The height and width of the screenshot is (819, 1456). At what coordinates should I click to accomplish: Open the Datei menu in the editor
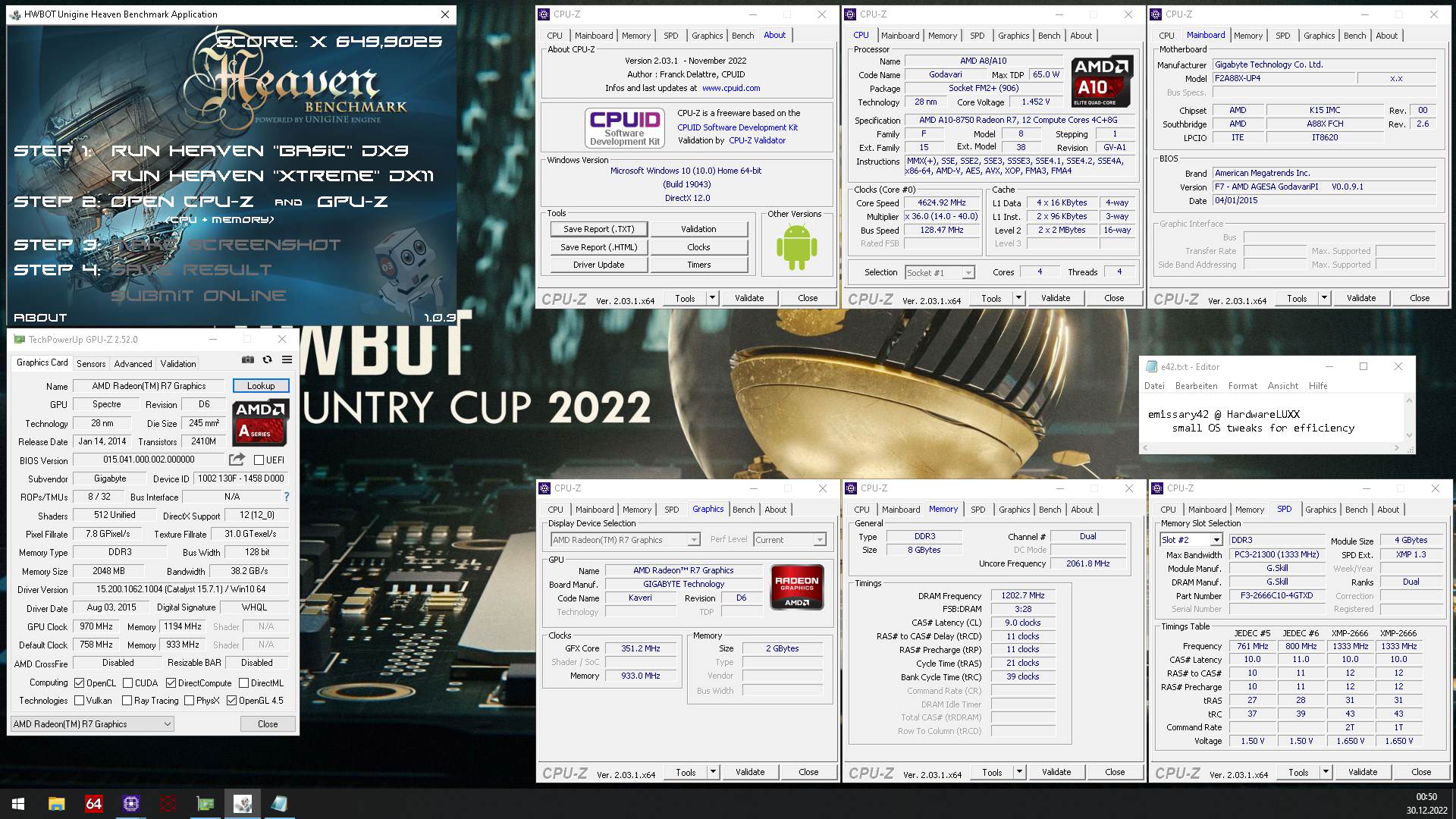coord(1154,386)
